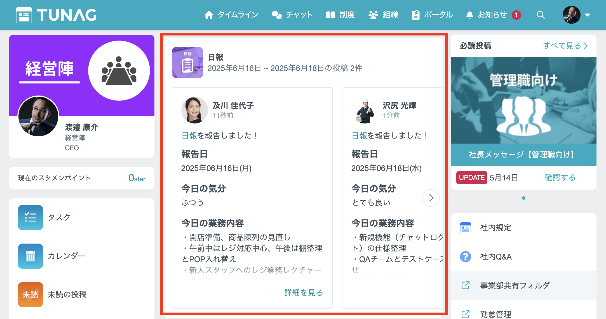Click 確認する button

(560, 178)
